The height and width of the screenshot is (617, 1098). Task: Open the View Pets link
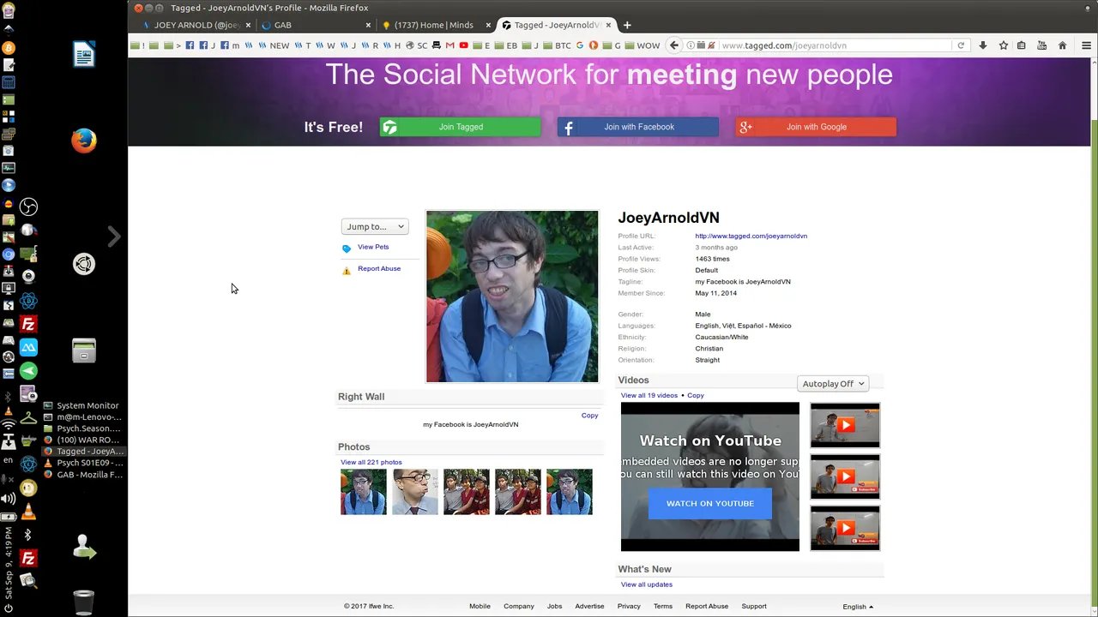coord(373,247)
